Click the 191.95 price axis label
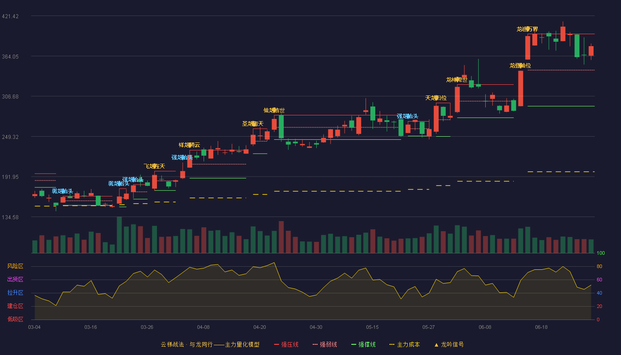621x355 pixels. click(10, 177)
